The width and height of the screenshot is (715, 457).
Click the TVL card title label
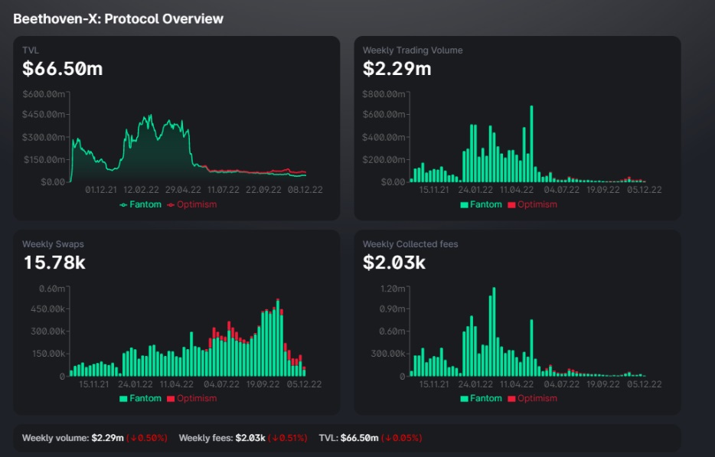(x=31, y=51)
